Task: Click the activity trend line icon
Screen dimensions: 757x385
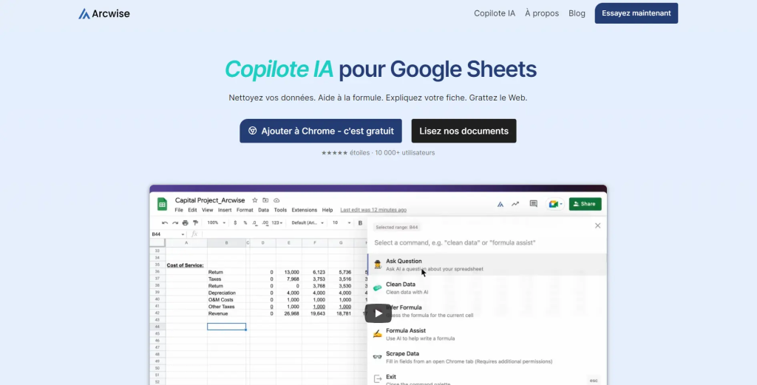Action: (x=515, y=204)
